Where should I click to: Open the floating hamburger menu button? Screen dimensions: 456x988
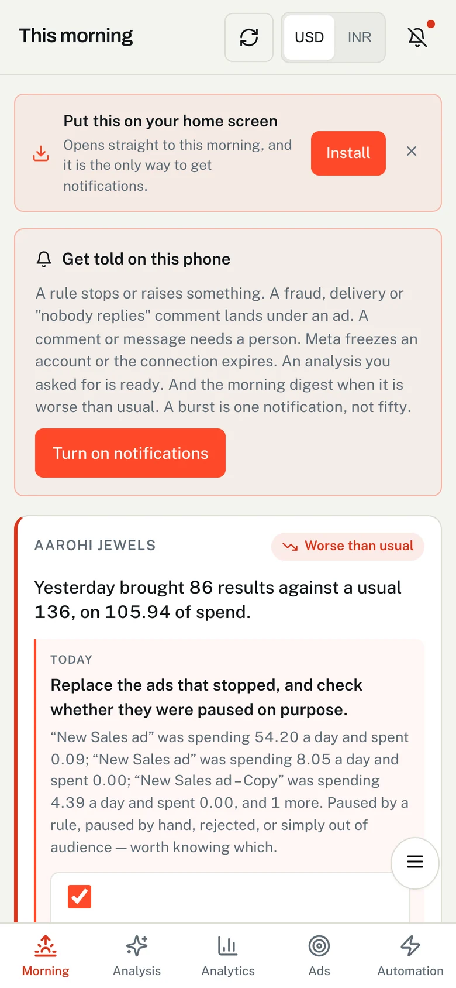pos(415,862)
